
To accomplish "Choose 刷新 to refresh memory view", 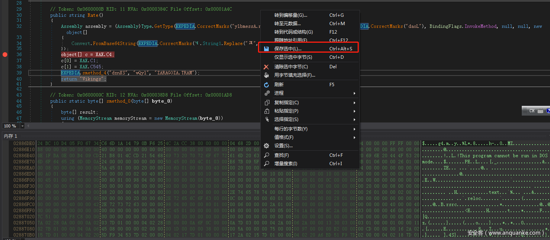I will click(x=310, y=85).
